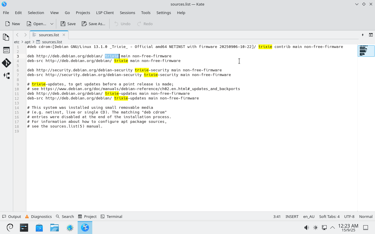Viewport: 375px width, 234px height.
Task: Go forward with the right arrow
Action: click(x=25, y=35)
